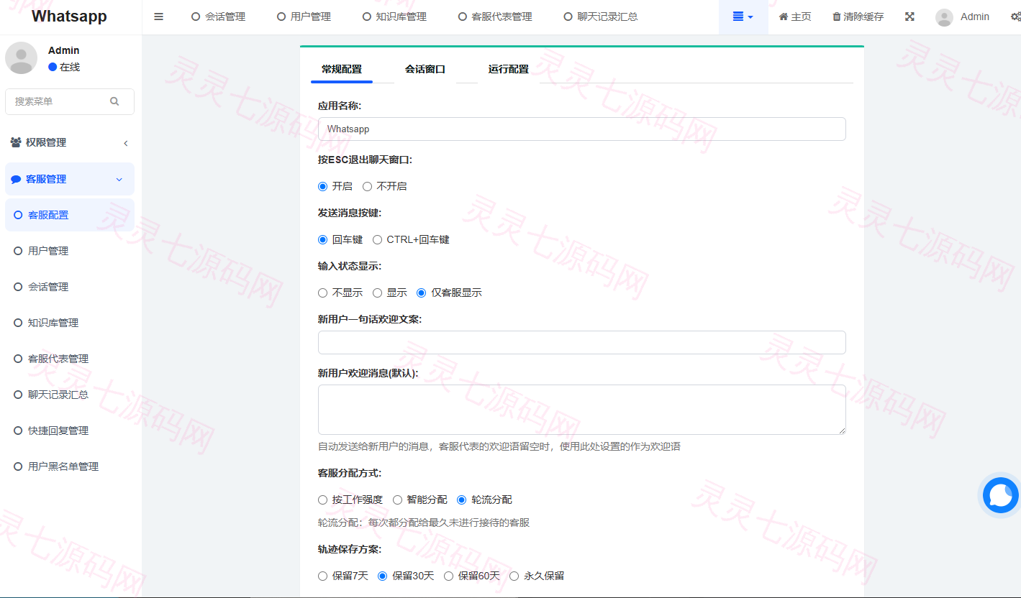Go to 主页 home in top bar
1021x598 pixels.
tap(795, 17)
